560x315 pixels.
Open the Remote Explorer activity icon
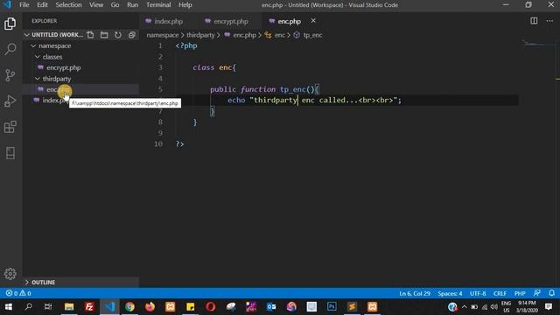(10, 153)
